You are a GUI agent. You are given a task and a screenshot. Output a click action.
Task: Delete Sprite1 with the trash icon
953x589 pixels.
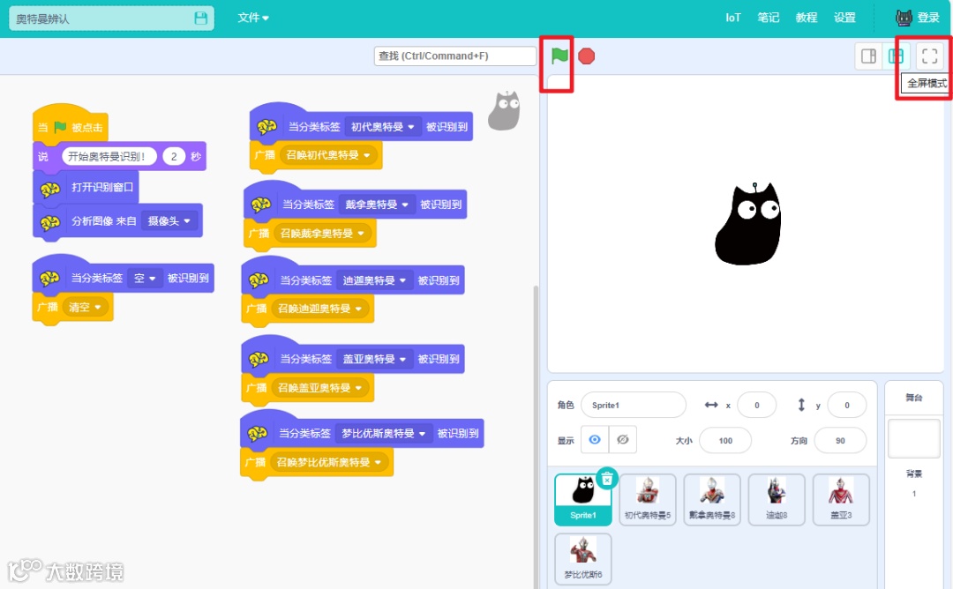tap(606, 479)
